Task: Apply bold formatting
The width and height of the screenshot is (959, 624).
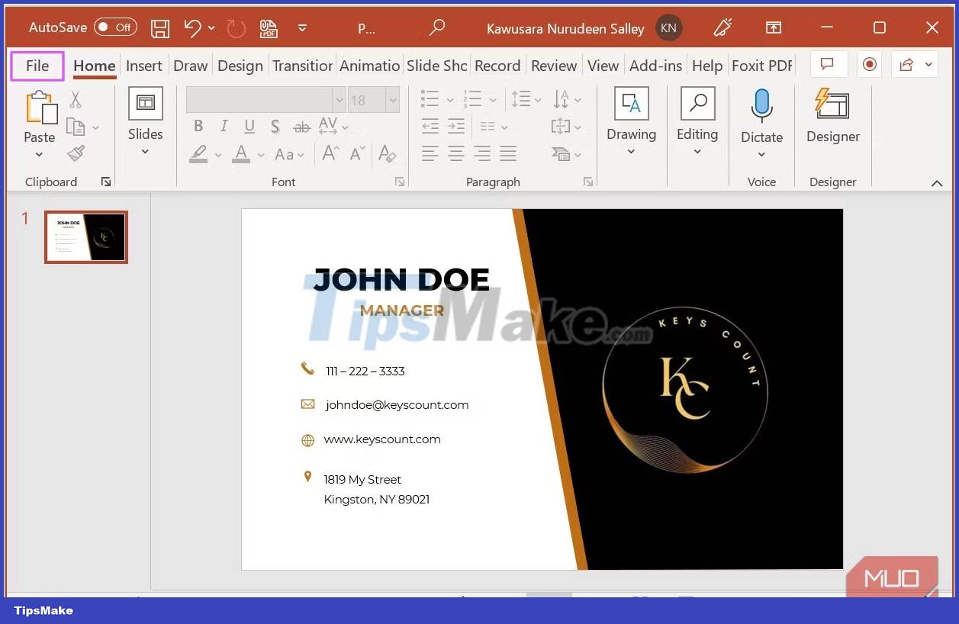Action: (x=198, y=126)
